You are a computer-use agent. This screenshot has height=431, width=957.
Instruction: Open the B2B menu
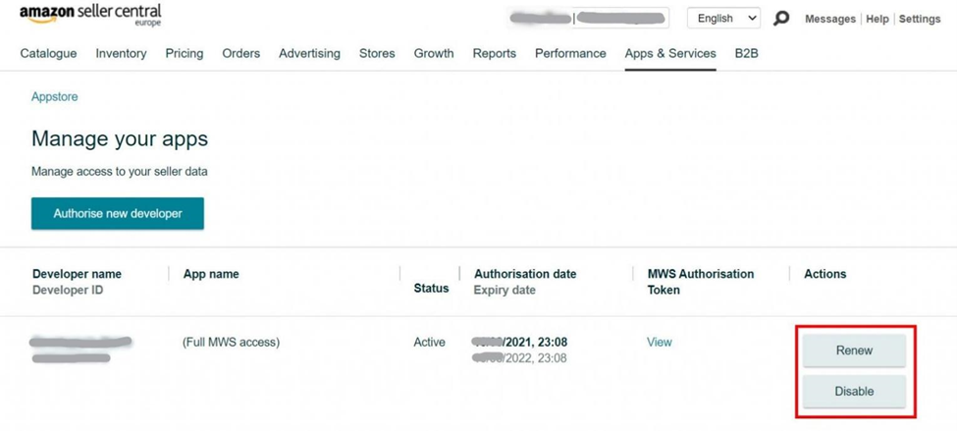[746, 54]
